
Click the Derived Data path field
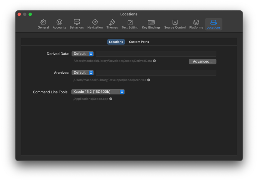click(156, 54)
